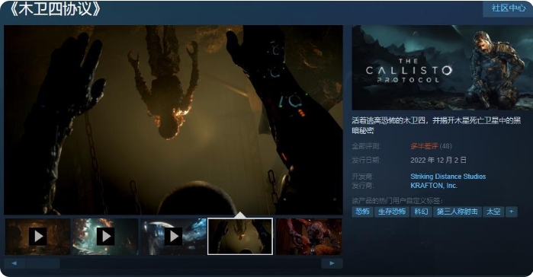Screen dimensions: 533x277
Task: Expand more tags with the plus button
Action: (x=511, y=212)
